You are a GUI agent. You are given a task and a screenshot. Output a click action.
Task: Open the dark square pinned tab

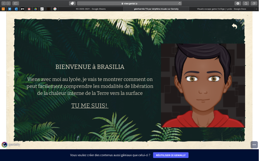point(49,9)
